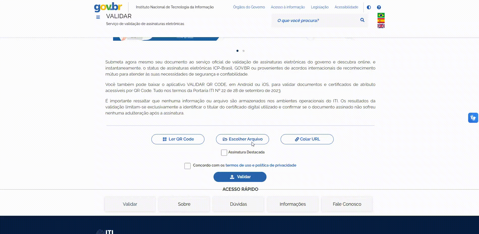Viewport: 479px width, 234px height.
Task: Switch language using the Brazilian flag
Action: click(381, 15)
